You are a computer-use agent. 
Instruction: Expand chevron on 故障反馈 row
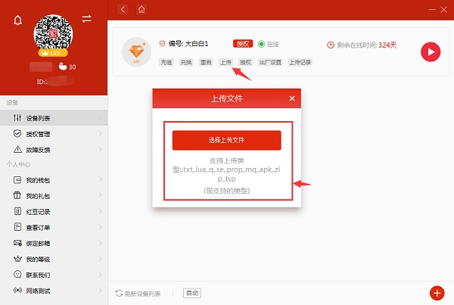tap(100, 150)
